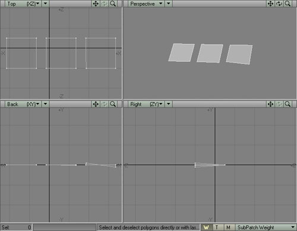Open the Back (XY) view type dropdown
297x231 pixels.
23,104
